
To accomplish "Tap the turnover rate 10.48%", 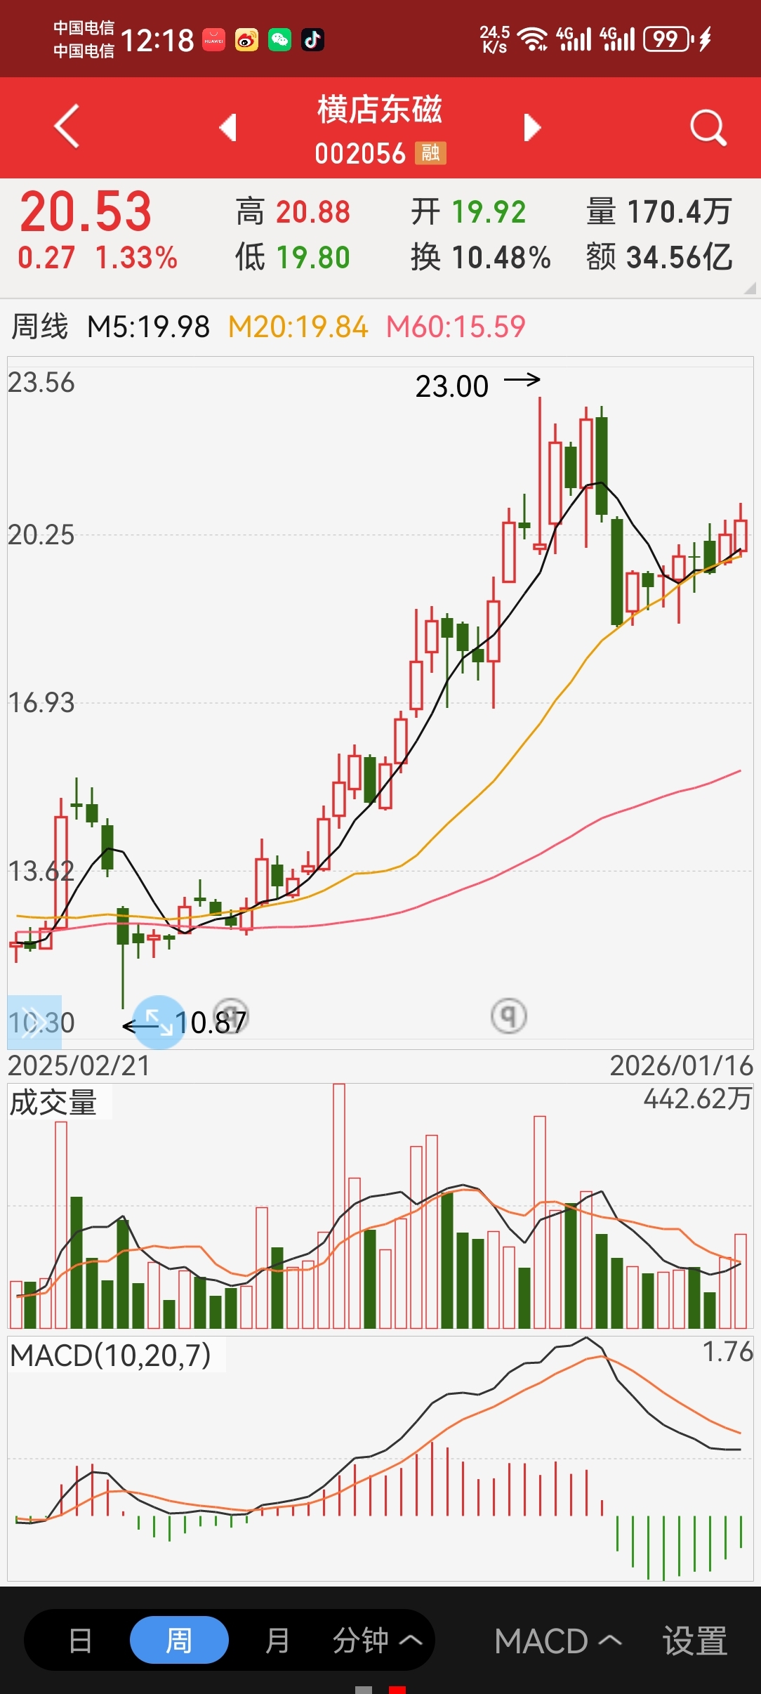I will [501, 258].
